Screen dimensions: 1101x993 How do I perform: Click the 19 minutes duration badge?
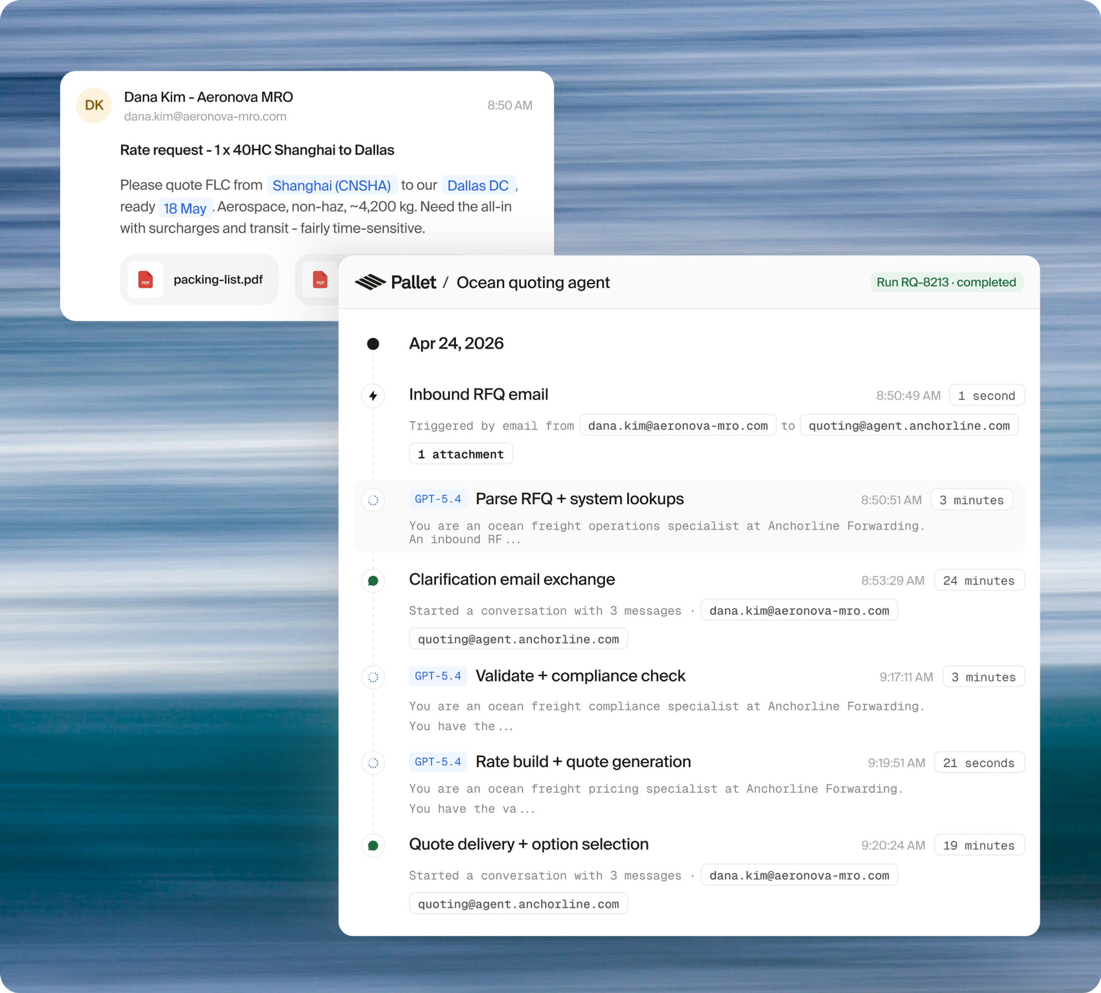(x=979, y=845)
